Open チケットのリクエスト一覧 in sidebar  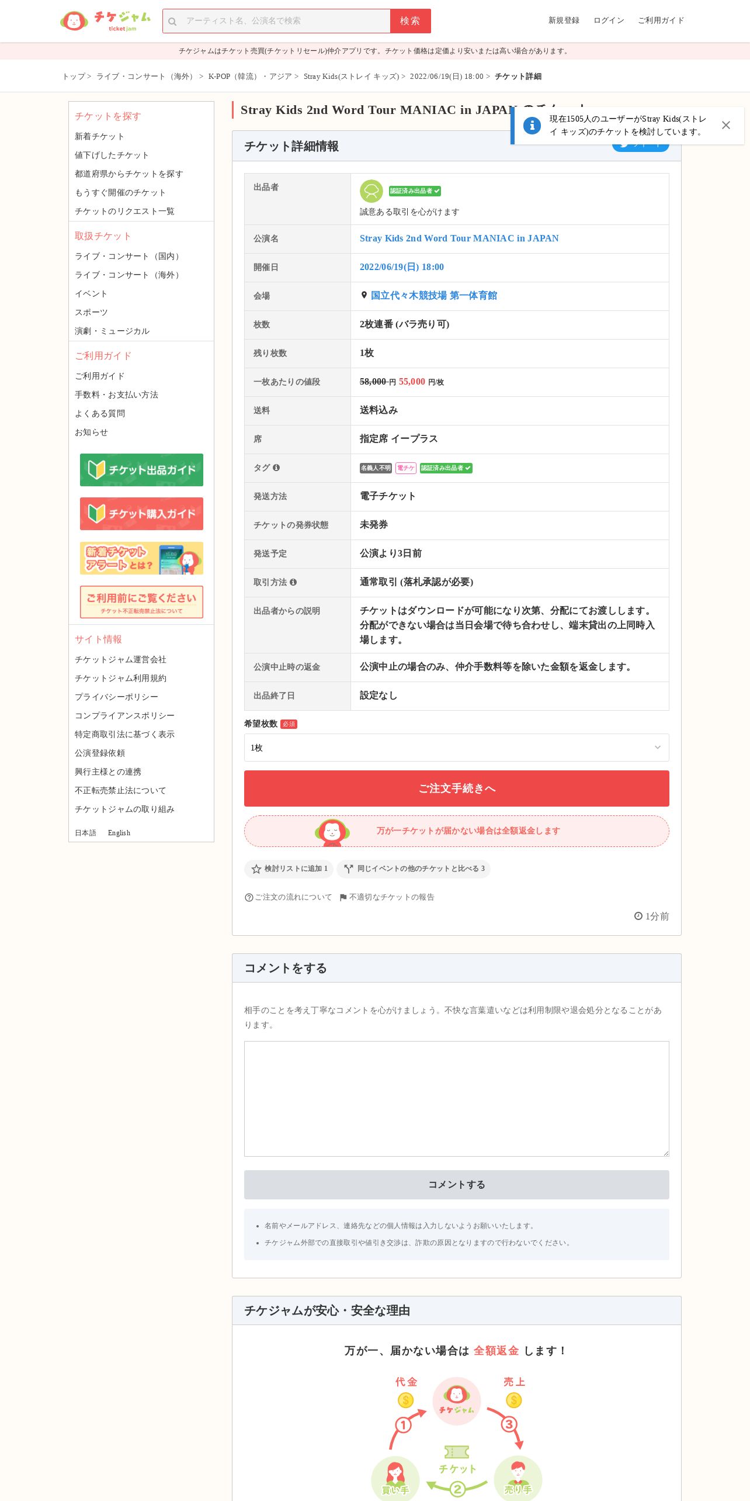click(x=124, y=212)
